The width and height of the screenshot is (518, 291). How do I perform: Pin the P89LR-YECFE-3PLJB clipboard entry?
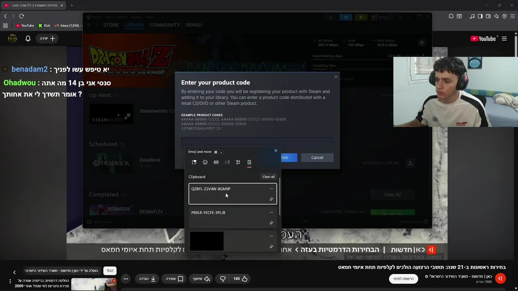271,223
